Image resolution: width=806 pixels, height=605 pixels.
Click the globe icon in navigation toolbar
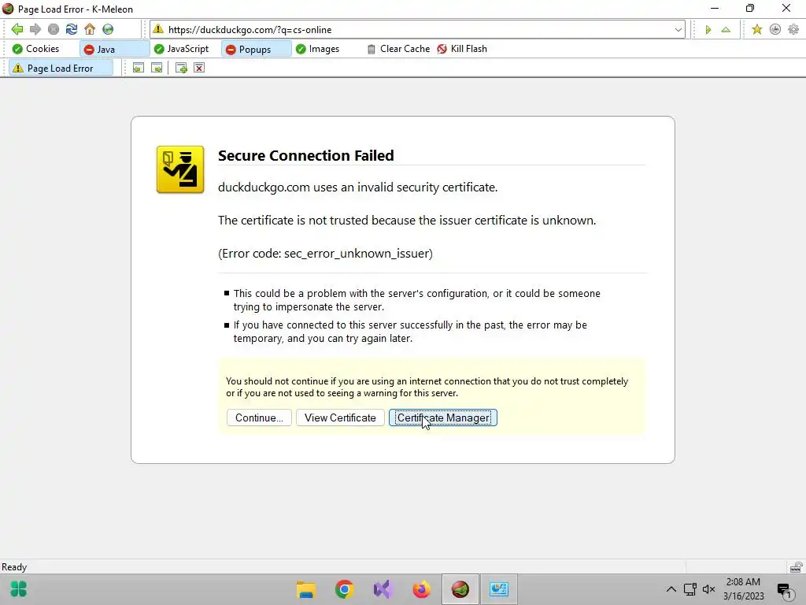tap(108, 29)
